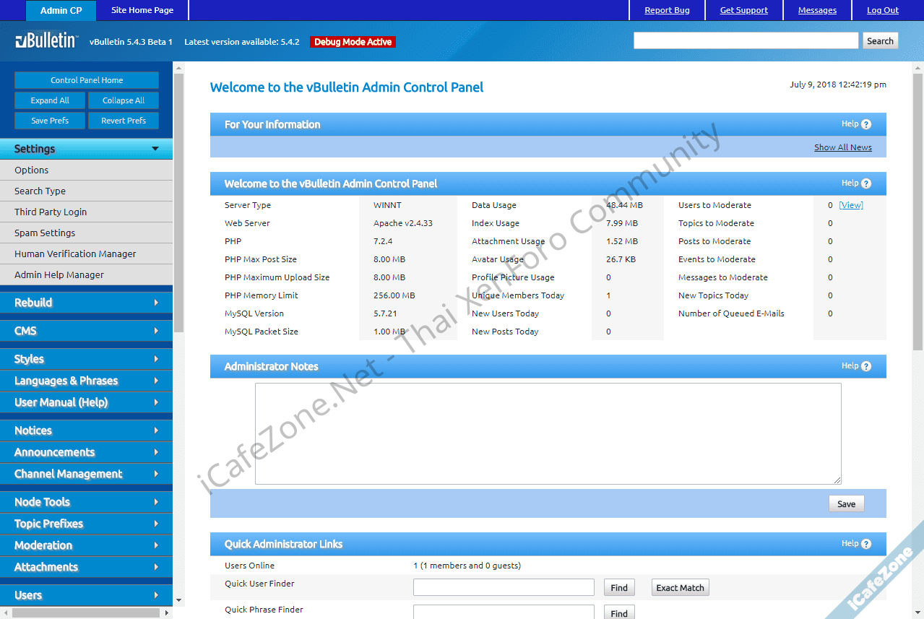
Task: Open Spam Settings from sidebar
Action: pos(45,233)
